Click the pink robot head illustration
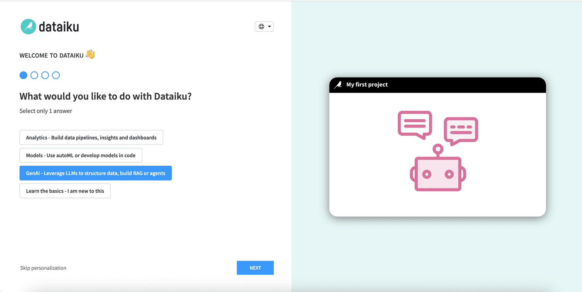Viewport: 582px width, 292px height. (438, 168)
